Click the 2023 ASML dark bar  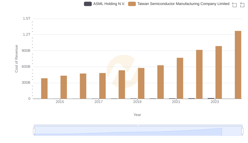[x=211, y=98]
